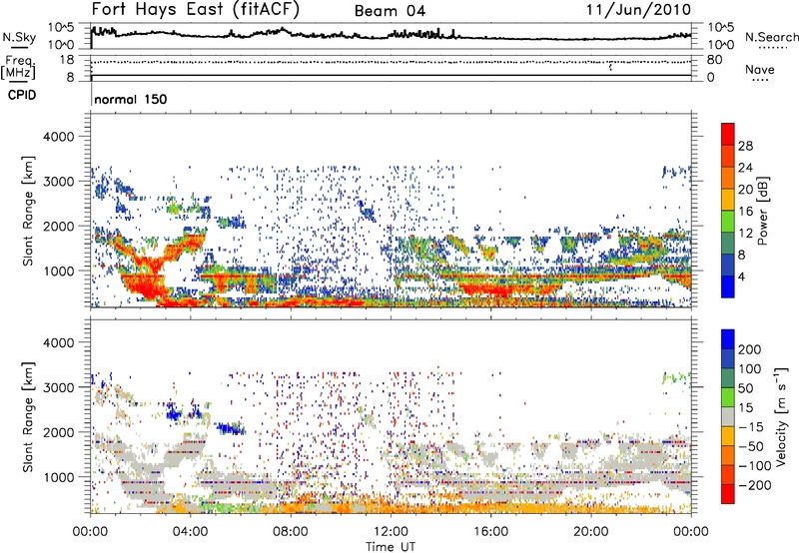Click the "80" value on the Nave axis
Screen dimensions: 799x553
tap(714, 60)
